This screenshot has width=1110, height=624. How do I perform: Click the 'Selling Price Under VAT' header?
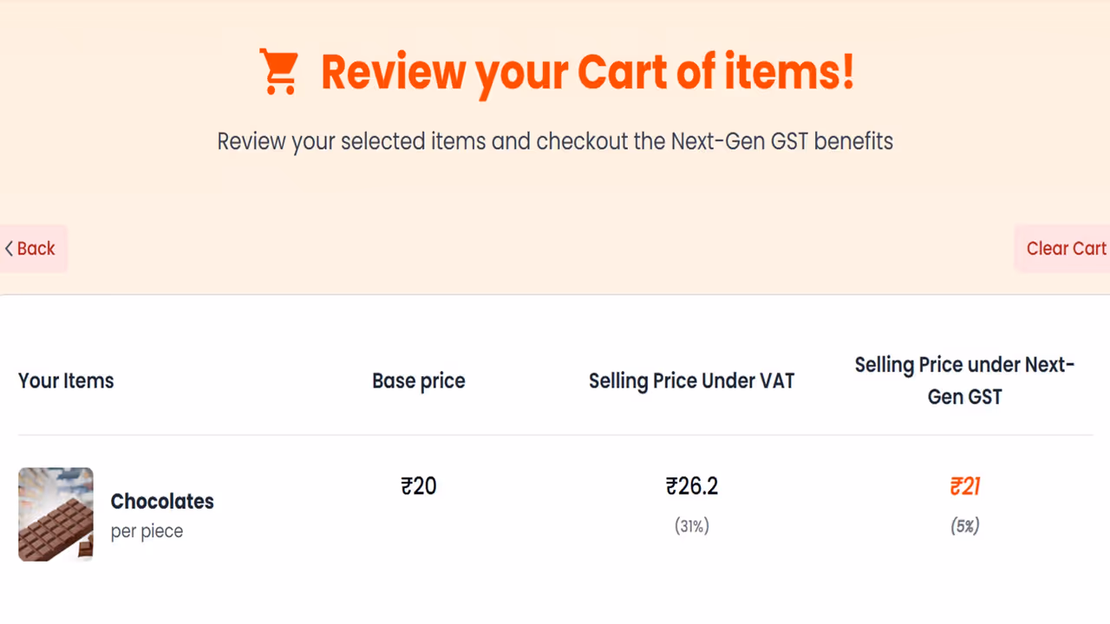coord(691,380)
